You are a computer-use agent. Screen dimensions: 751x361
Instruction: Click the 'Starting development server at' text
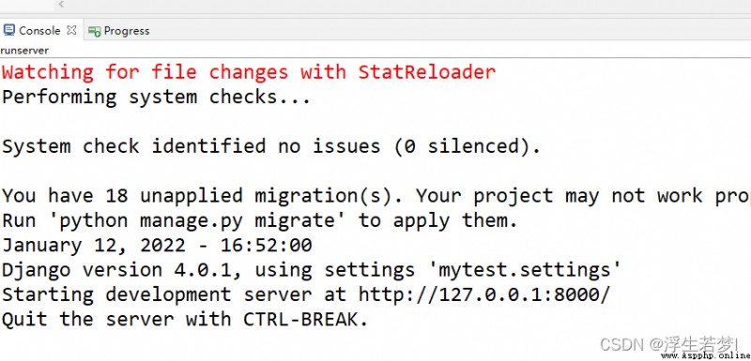click(175, 294)
